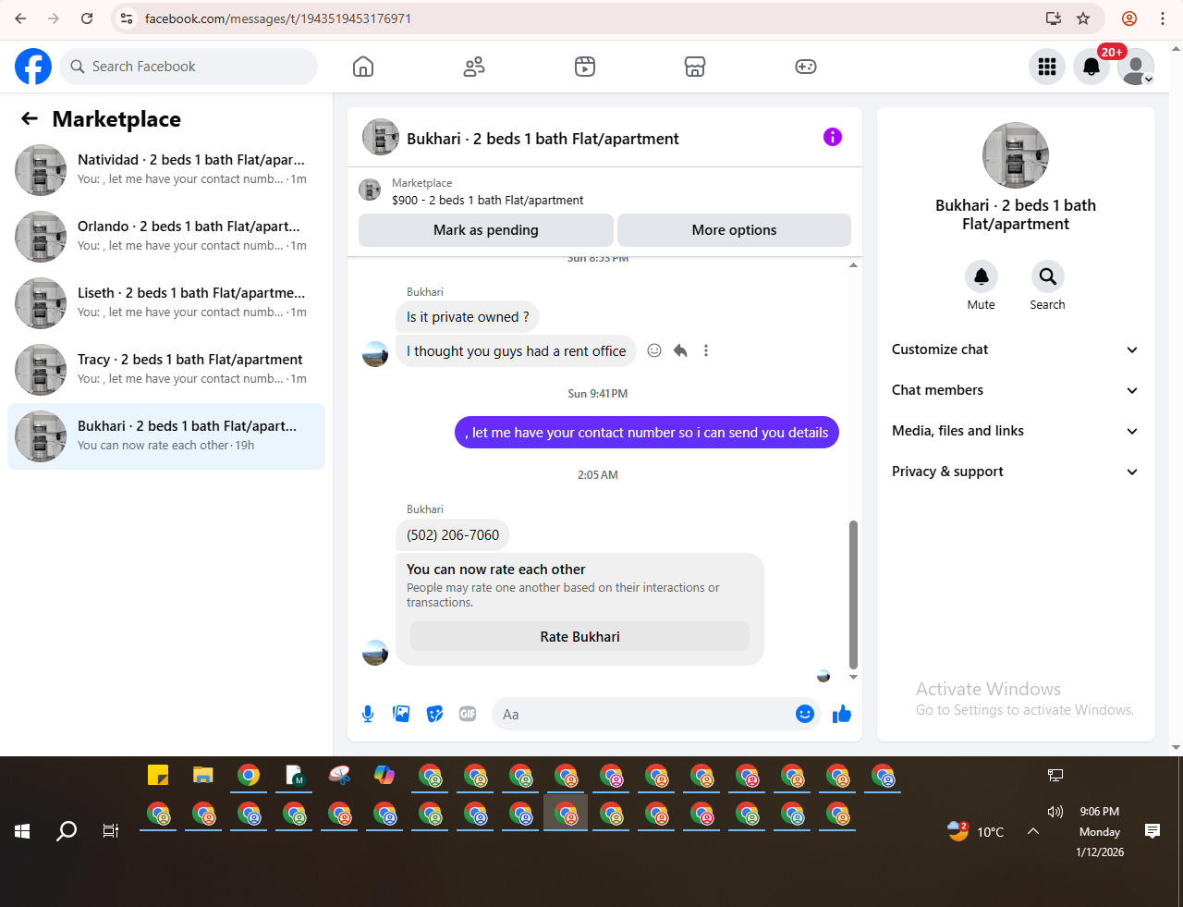1183x907 pixels.
Task: Choose a sticker icon
Action: tap(434, 714)
